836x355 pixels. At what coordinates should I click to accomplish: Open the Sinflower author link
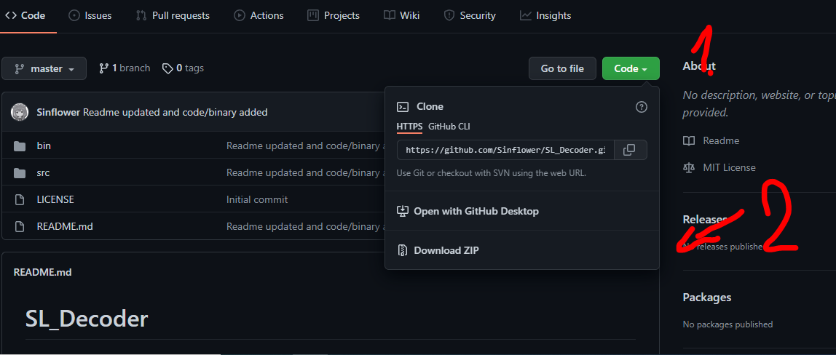coord(59,112)
